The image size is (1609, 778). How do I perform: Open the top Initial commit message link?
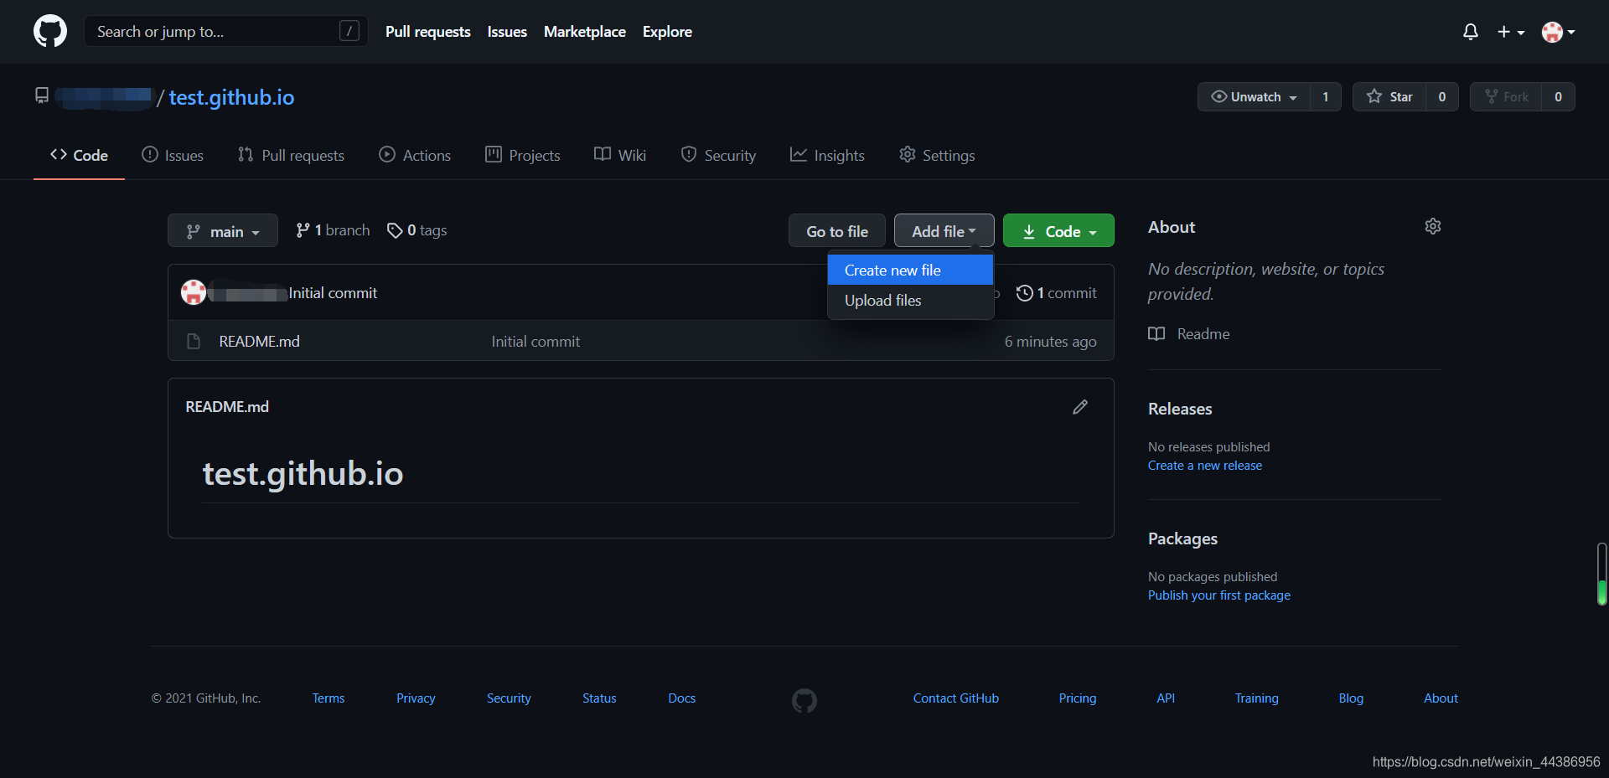click(x=334, y=293)
